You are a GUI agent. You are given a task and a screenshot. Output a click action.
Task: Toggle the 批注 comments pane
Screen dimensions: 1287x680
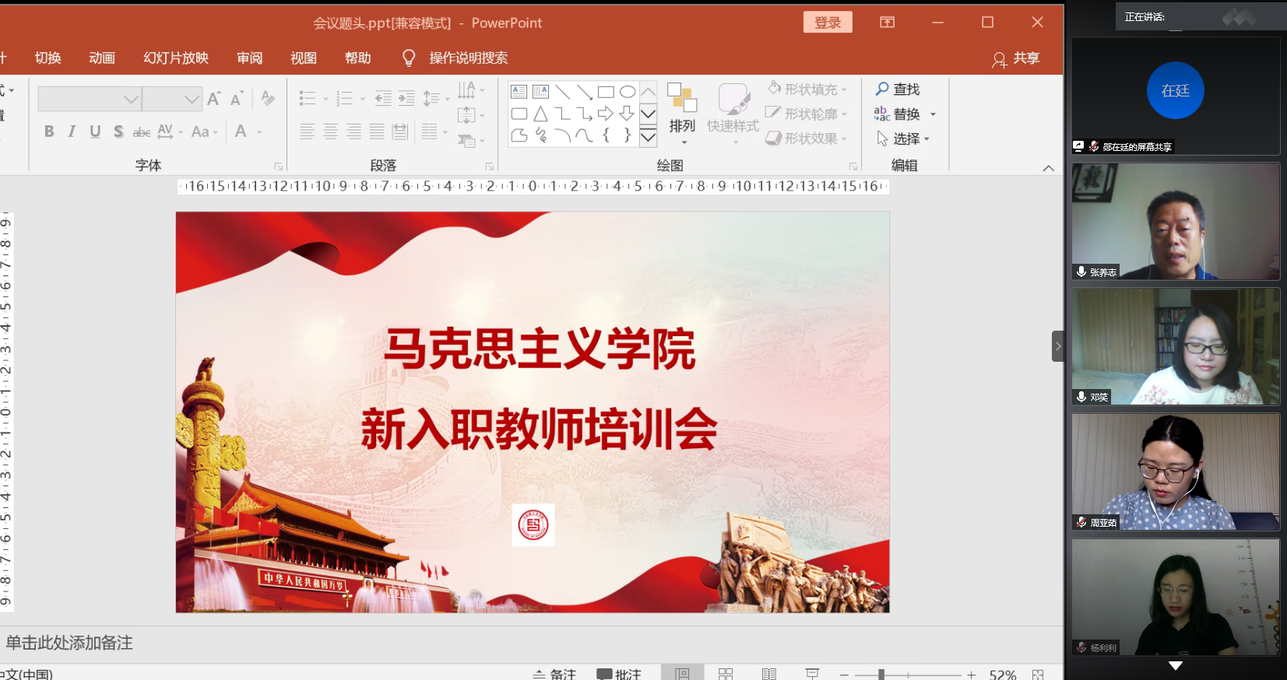point(619,674)
